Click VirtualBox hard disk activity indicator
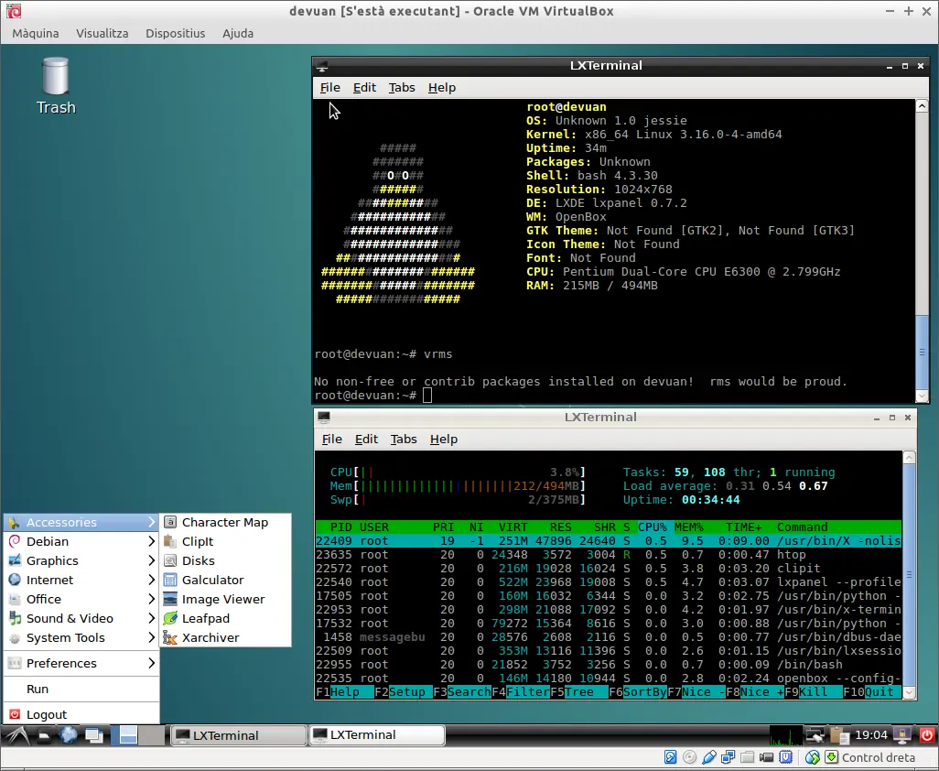The image size is (939, 771). (x=670, y=757)
